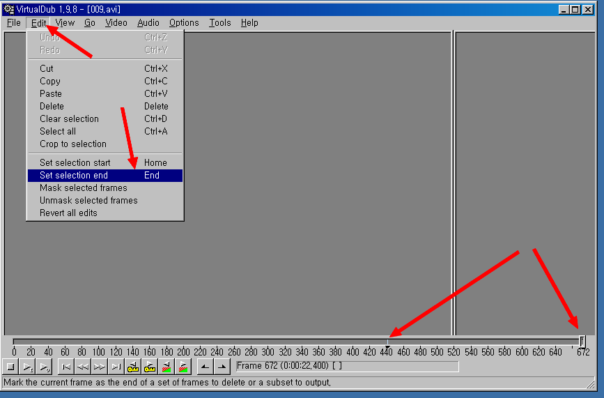The height and width of the screenshot is (398, 604).
Task: Go to the next key frame
Action: (150, 367)
